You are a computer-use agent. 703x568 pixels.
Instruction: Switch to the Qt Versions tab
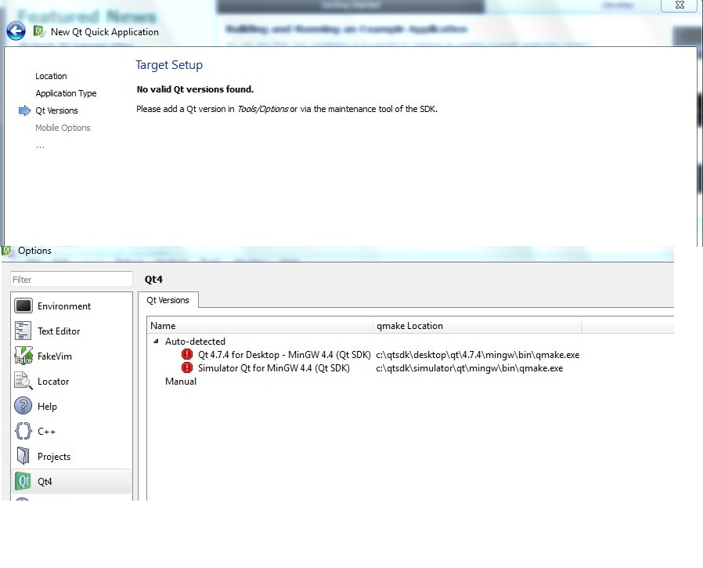point(168,300)
